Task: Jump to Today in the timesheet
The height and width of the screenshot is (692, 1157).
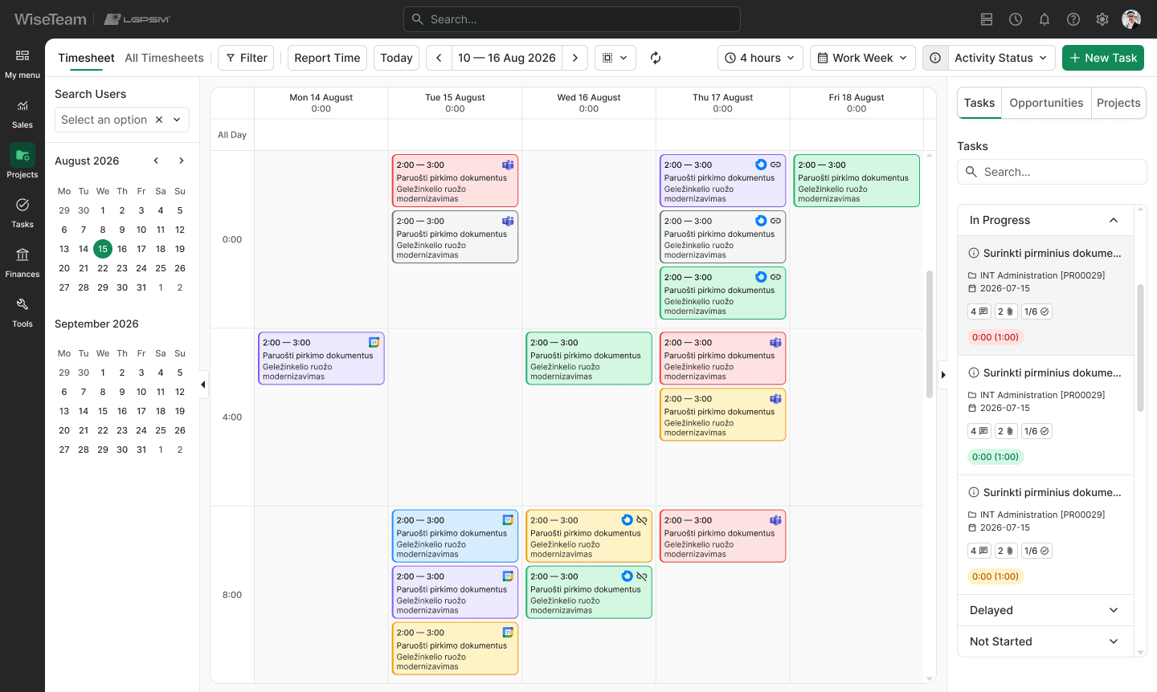Action: (396, 58)
